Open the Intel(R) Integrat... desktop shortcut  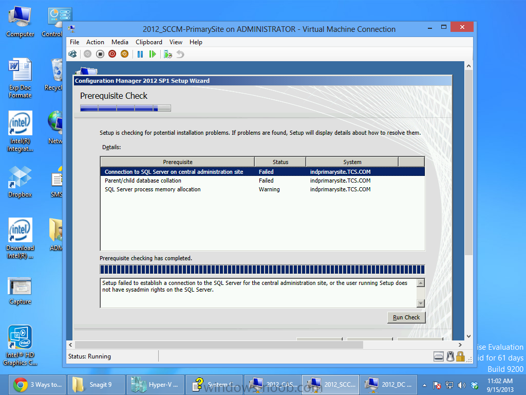(20, 132)
